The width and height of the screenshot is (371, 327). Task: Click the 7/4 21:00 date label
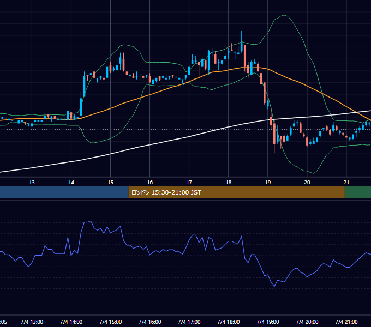[346, 322]
